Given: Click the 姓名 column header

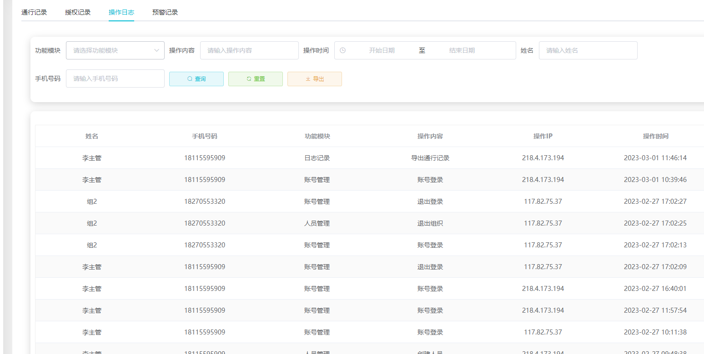Looking at the screenshot, I should click(92, 136).
